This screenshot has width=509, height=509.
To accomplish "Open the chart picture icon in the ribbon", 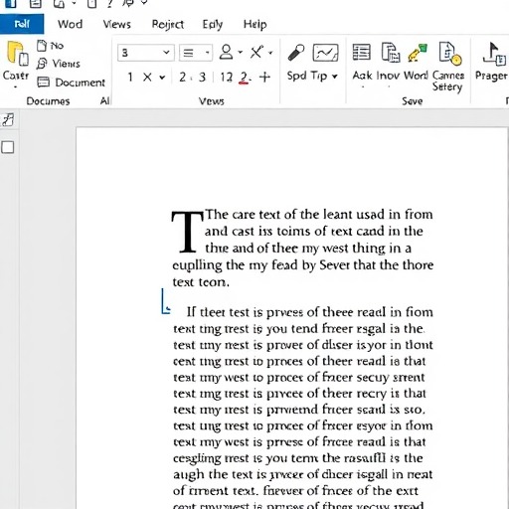I will (325, 53).
